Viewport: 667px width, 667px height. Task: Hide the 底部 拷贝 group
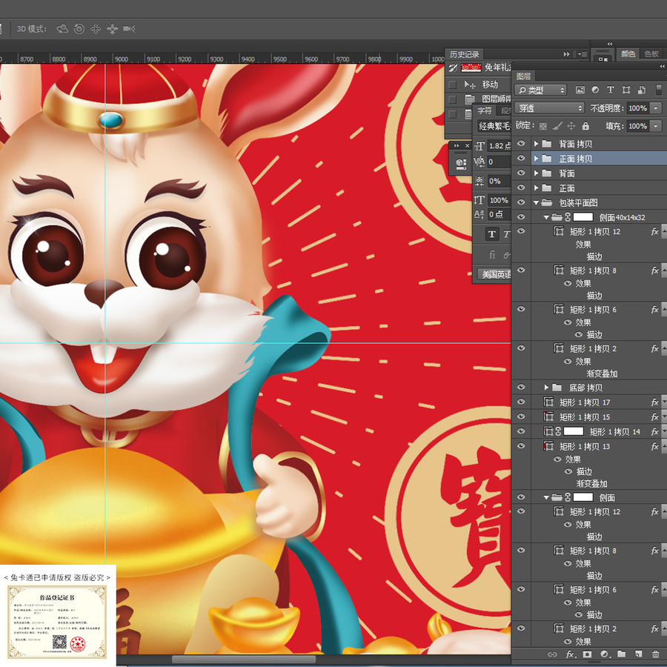pos(521,387)
